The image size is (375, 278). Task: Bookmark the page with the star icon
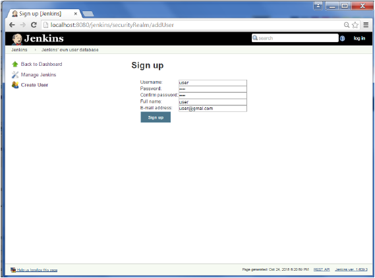(x=355, y=25)
